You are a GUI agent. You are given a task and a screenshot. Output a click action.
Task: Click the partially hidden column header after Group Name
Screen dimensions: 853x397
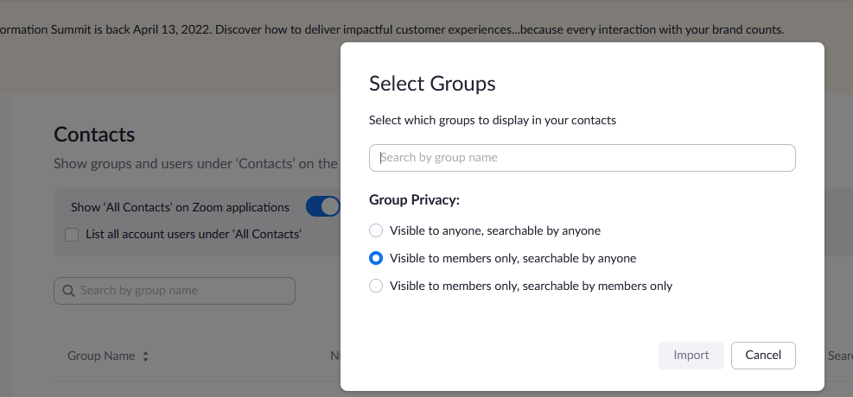(335, 356)
